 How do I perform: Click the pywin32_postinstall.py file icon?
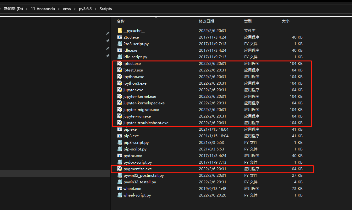tap(120, 175)
